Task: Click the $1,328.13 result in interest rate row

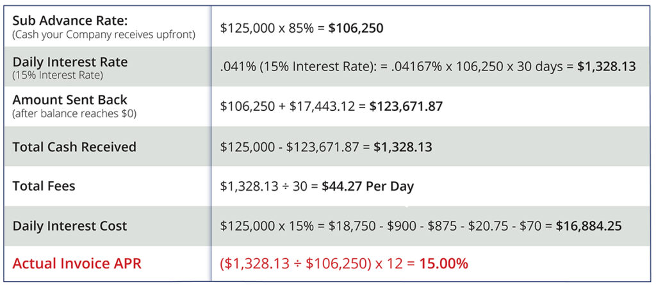Action: coord(605,66)
